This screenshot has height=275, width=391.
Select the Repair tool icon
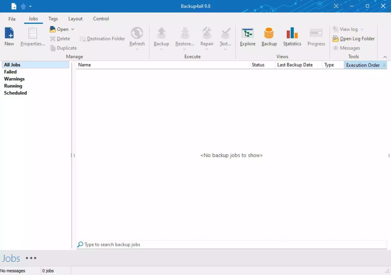point(207,36)
